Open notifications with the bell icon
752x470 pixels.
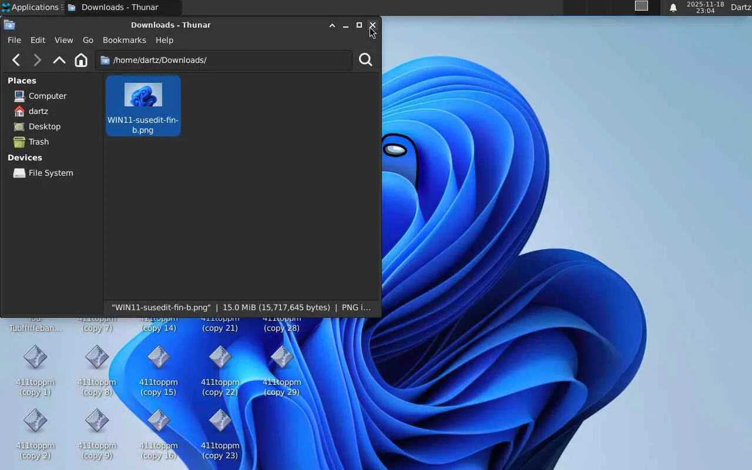point(673,8)
